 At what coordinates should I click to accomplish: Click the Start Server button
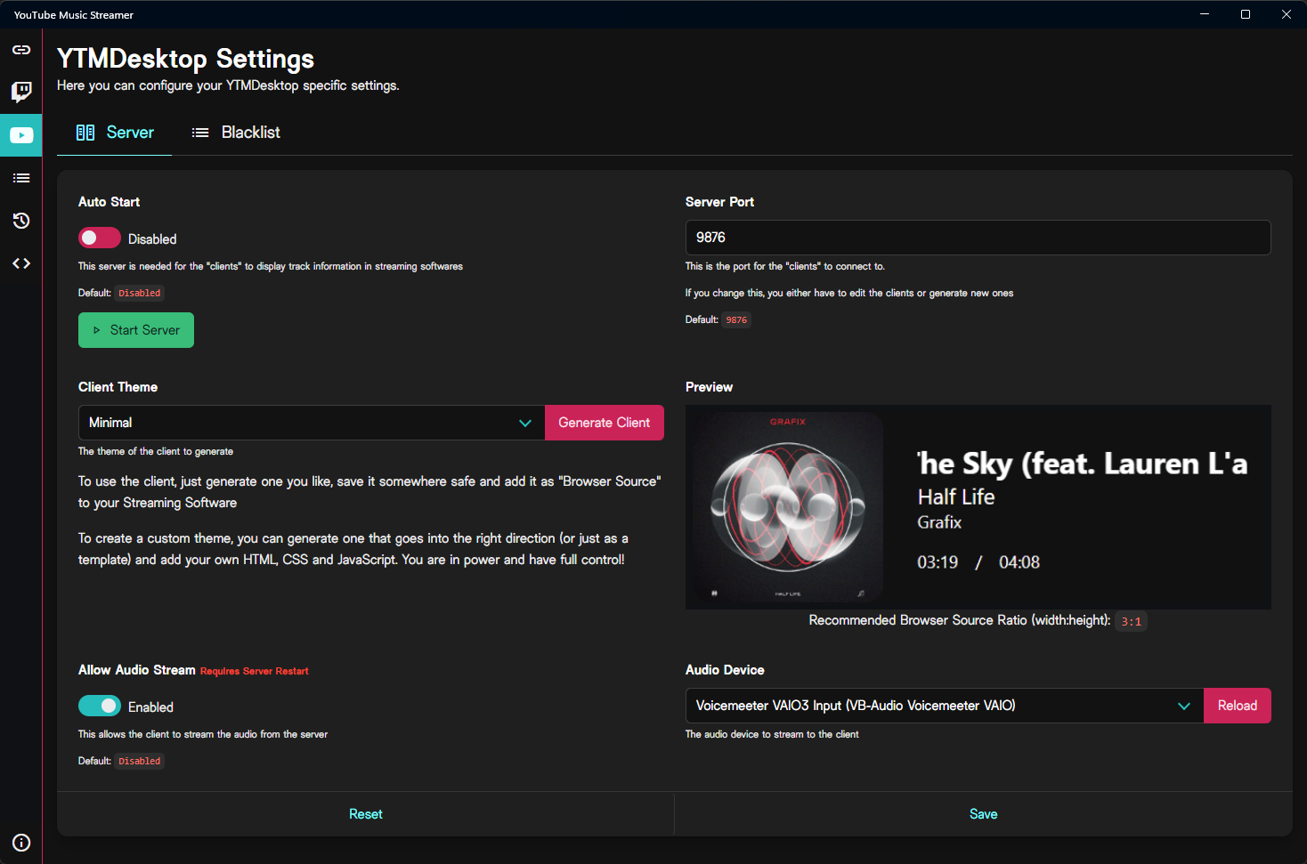tap(136, 330)
